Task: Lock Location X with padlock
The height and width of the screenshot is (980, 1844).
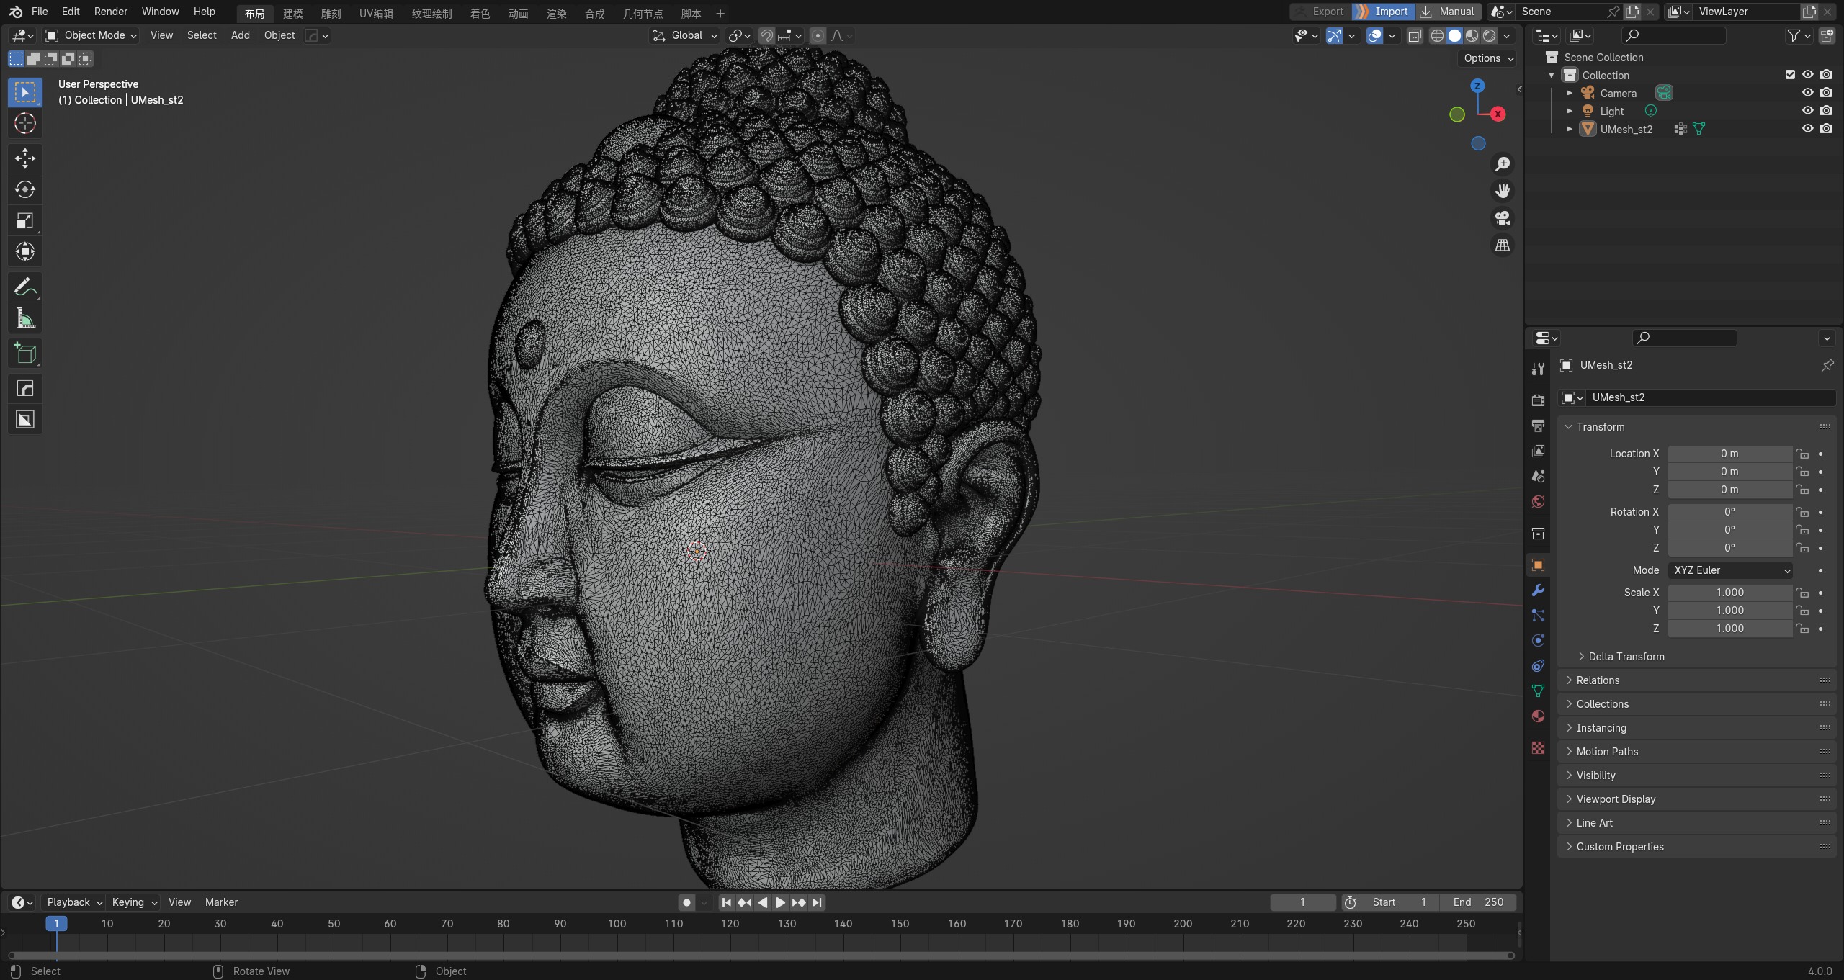Action: coord(1802,454)
